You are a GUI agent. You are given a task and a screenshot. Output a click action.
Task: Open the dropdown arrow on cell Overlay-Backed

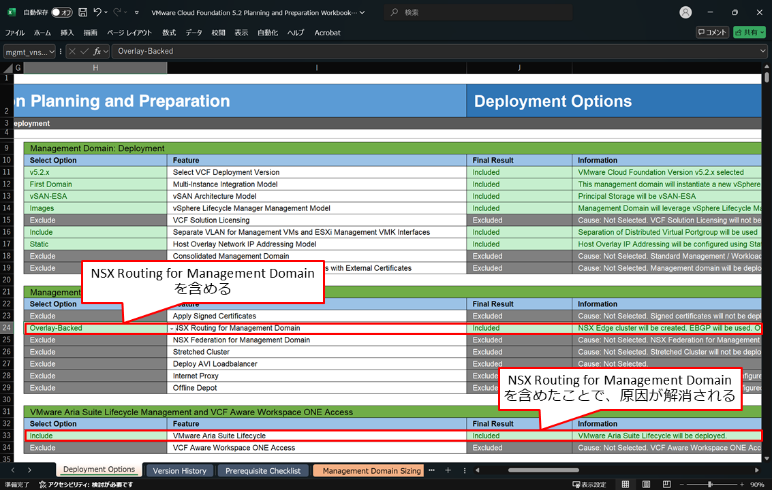[172, 329]
